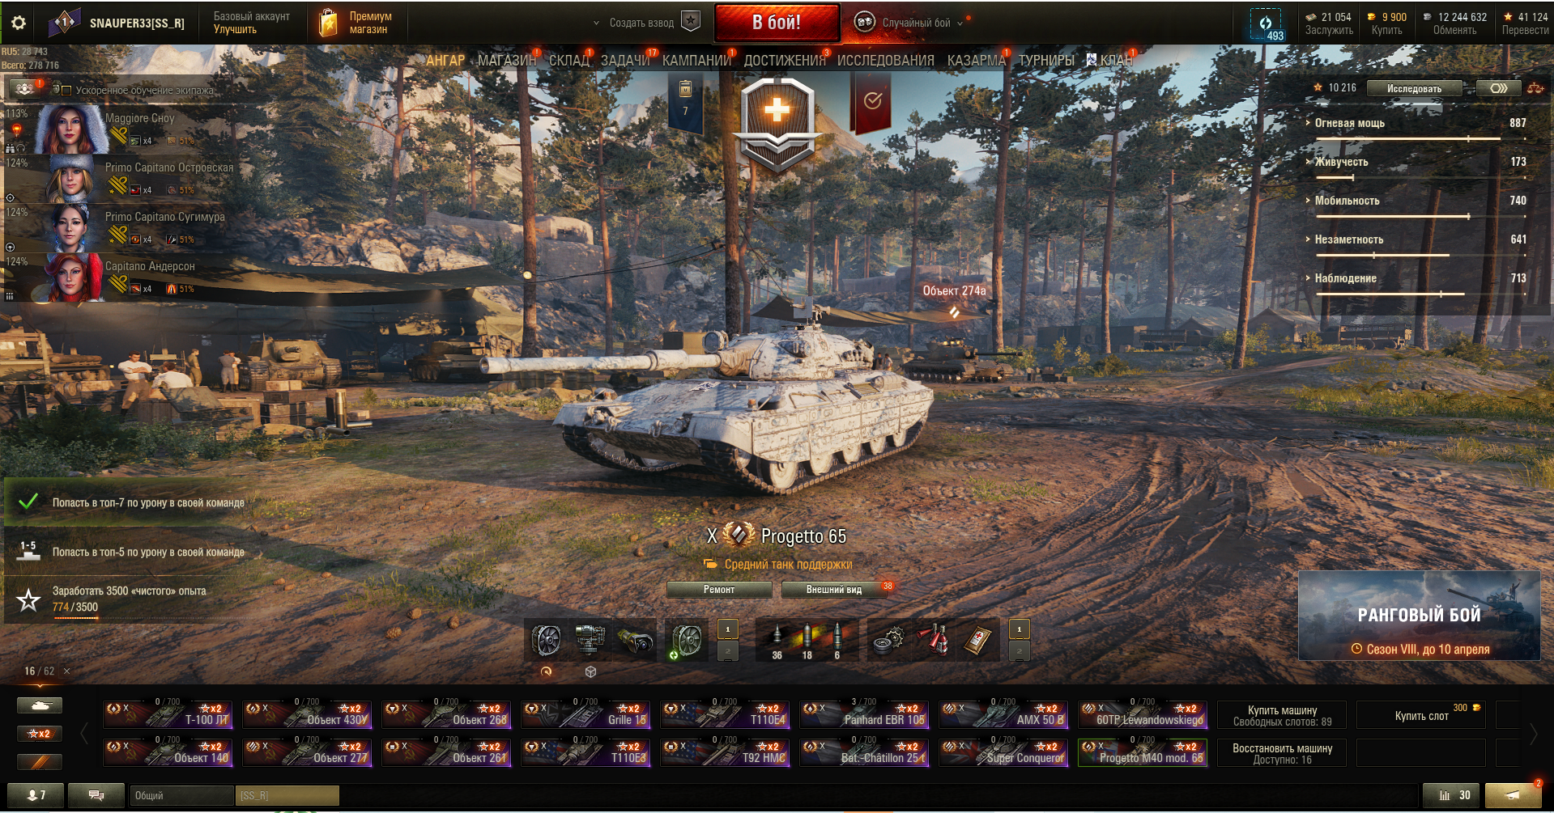This screenshot has height=813, width=1554.
Task: Click the Огневая мощь stat bar
Action: point(1409,139)
